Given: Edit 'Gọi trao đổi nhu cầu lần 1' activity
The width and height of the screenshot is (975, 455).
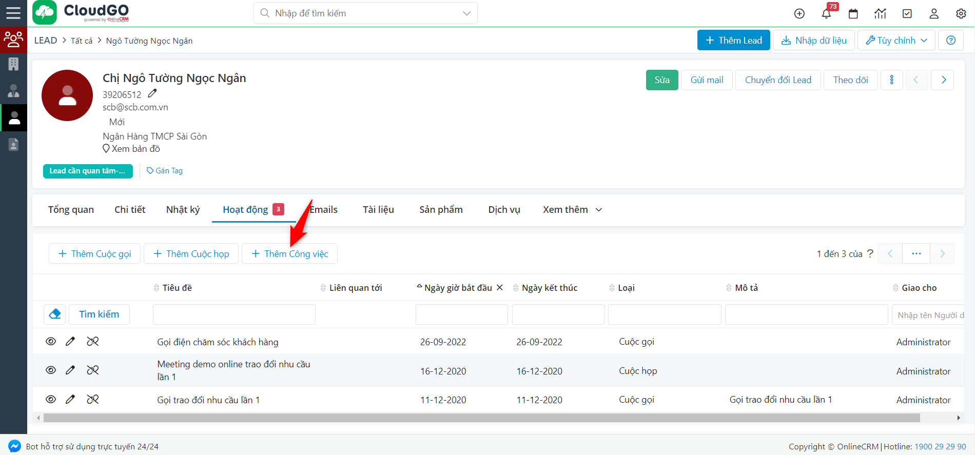Looking at the screenshot, I should coord(70,399).
